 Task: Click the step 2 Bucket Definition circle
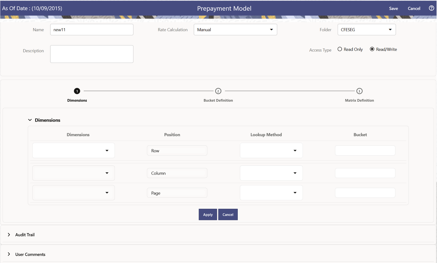point(218,91)
